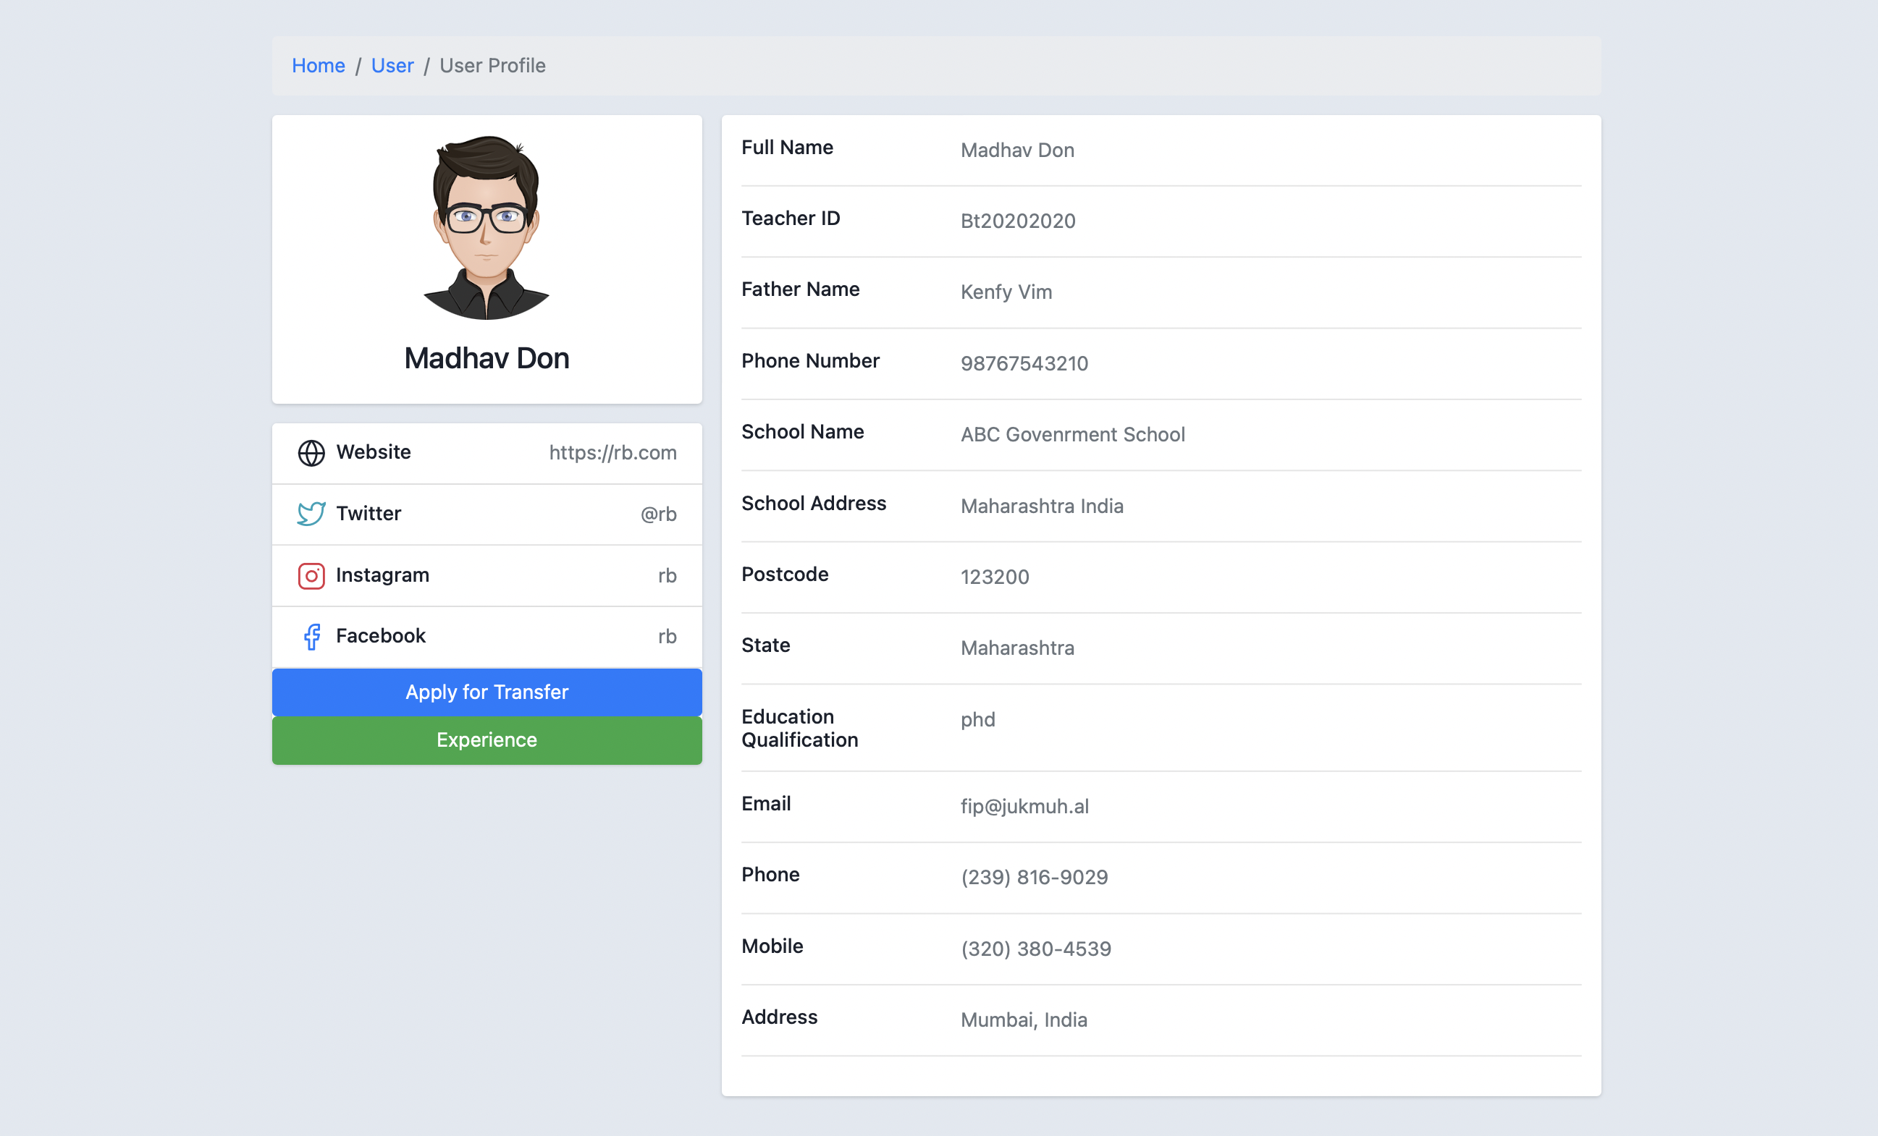Click Madhav Don's avatar picture

pos(487,226)
